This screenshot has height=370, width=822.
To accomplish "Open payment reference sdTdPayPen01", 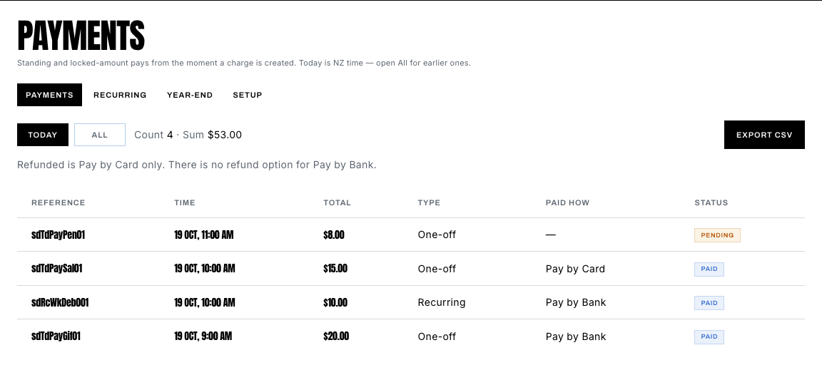I will [59, 235].
